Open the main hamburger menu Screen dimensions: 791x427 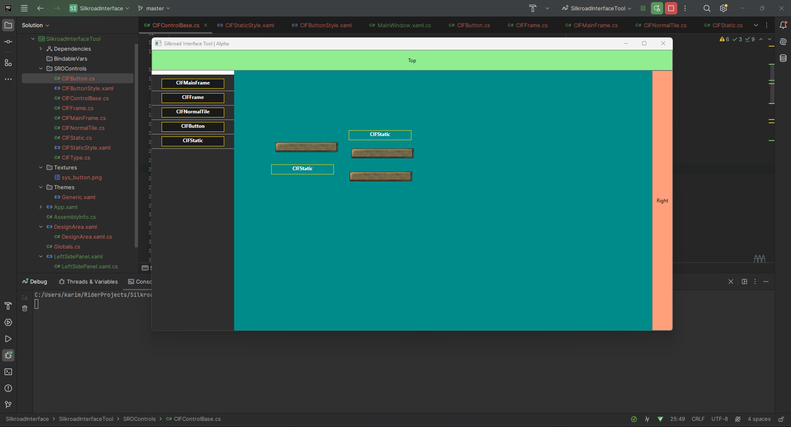coord(24,8)
